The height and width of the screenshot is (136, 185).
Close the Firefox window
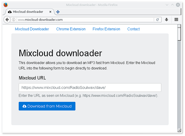(x=178, y=5)
